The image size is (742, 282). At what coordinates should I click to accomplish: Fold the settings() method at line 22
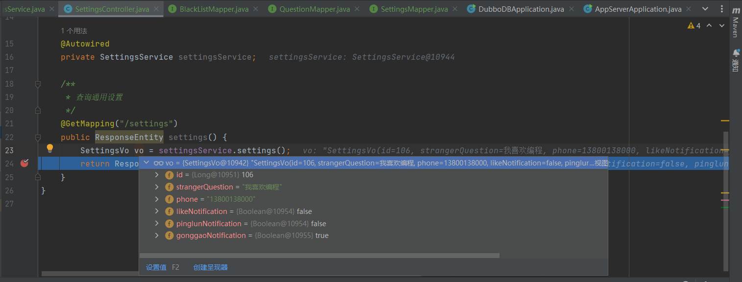[x=38, y=137]
